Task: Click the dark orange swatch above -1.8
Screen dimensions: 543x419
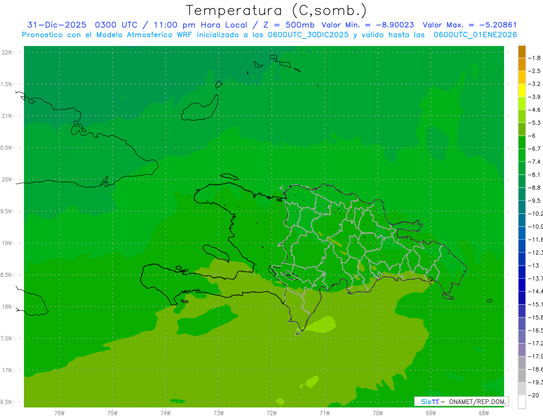Action: click(522, 52)
